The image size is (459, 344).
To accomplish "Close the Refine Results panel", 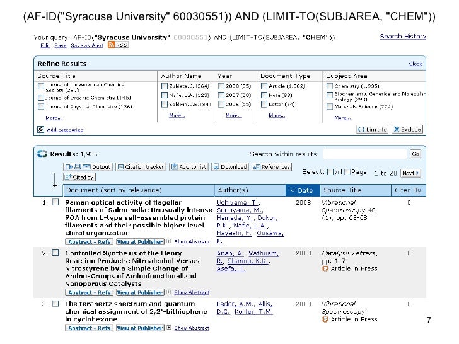I will 415,64.
